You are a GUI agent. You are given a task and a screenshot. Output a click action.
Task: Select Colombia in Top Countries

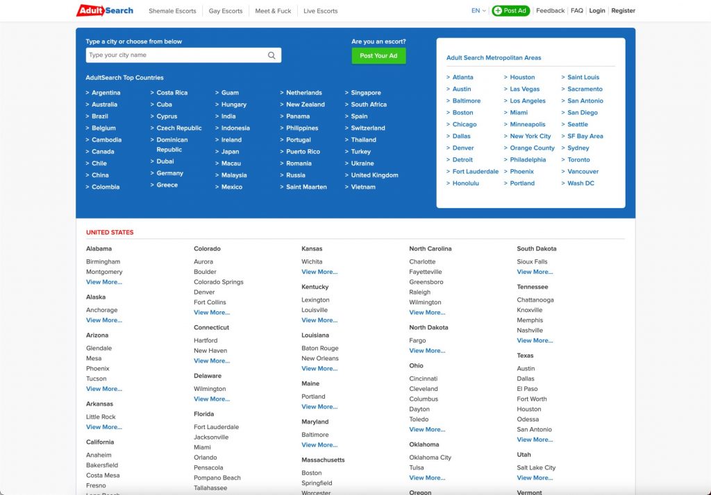click(106, 186)
